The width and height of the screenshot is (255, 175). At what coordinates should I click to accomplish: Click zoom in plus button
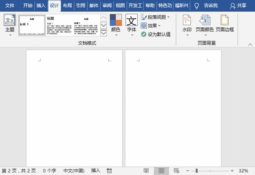[x=232, y=171]
